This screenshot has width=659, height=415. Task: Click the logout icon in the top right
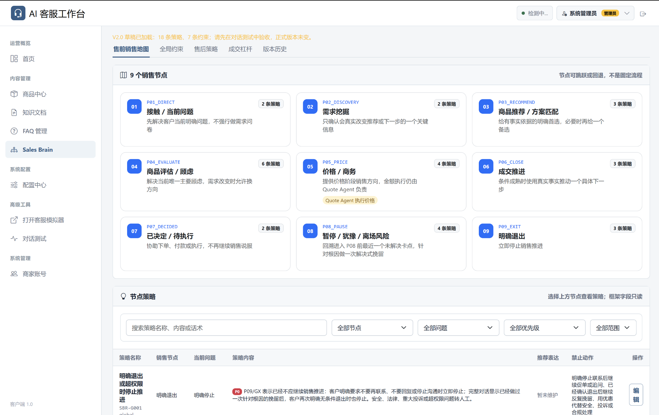[643, 14]
